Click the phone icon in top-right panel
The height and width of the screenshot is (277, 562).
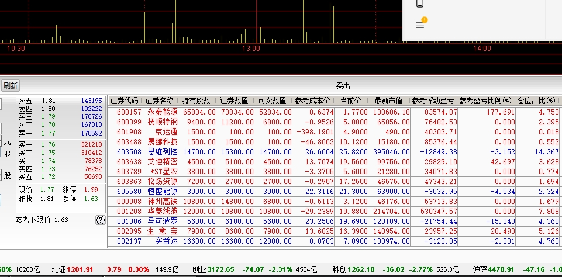click(420, 4)
